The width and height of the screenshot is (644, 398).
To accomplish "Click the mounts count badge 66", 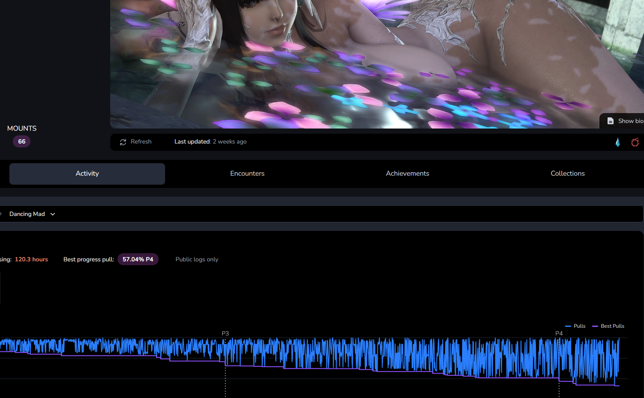I will [21, 141].
